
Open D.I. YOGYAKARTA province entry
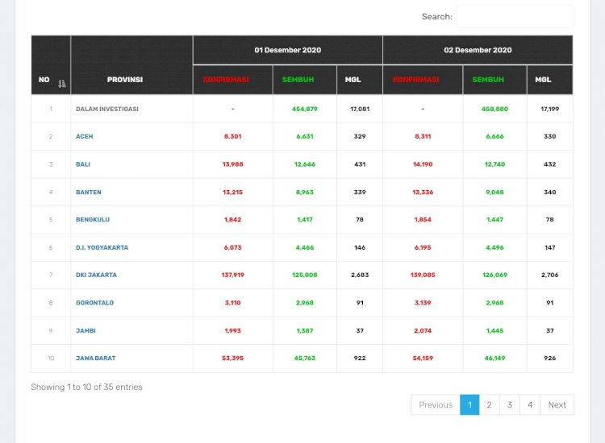102,247
